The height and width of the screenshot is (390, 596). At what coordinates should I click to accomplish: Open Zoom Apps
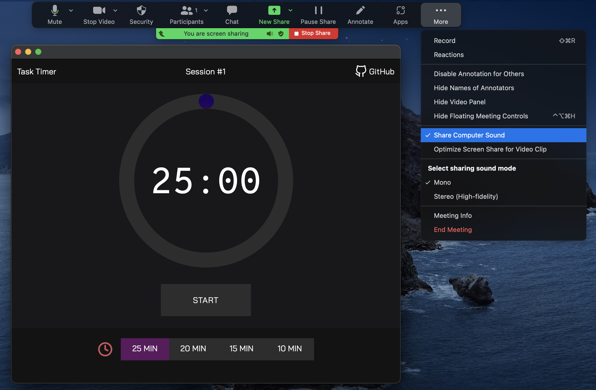(400, 15)
